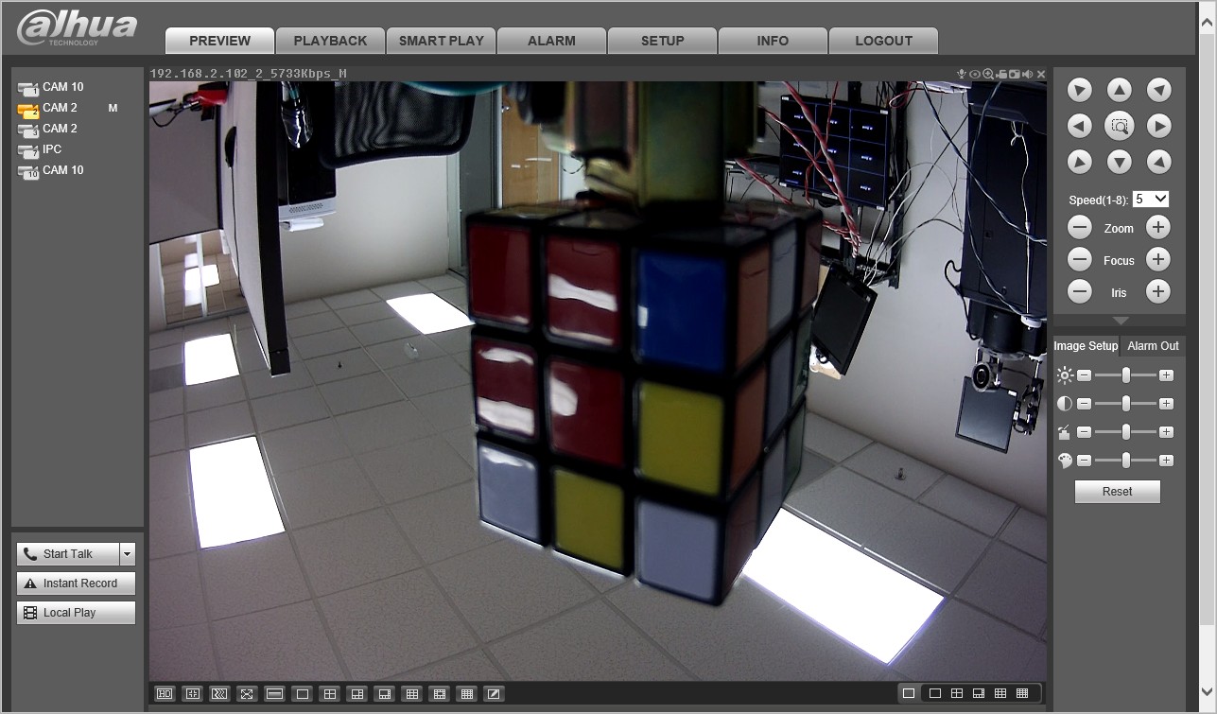Reset image settings with Reset button
Viewport: 1217px width, 714px height.
tap(1117, 492)
